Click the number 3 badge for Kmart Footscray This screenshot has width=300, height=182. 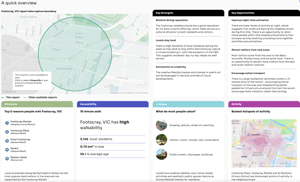7,141
